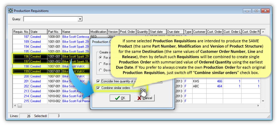Confirm the dialog with the OK button

click(x=120, y=98)
